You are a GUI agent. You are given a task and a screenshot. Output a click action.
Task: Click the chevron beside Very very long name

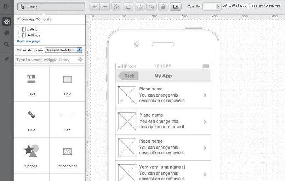coord(205,175)
